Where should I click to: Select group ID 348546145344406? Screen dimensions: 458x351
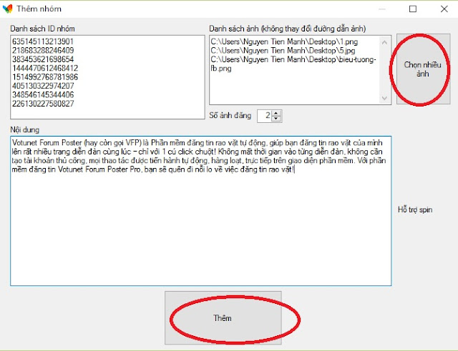(43, 94)
